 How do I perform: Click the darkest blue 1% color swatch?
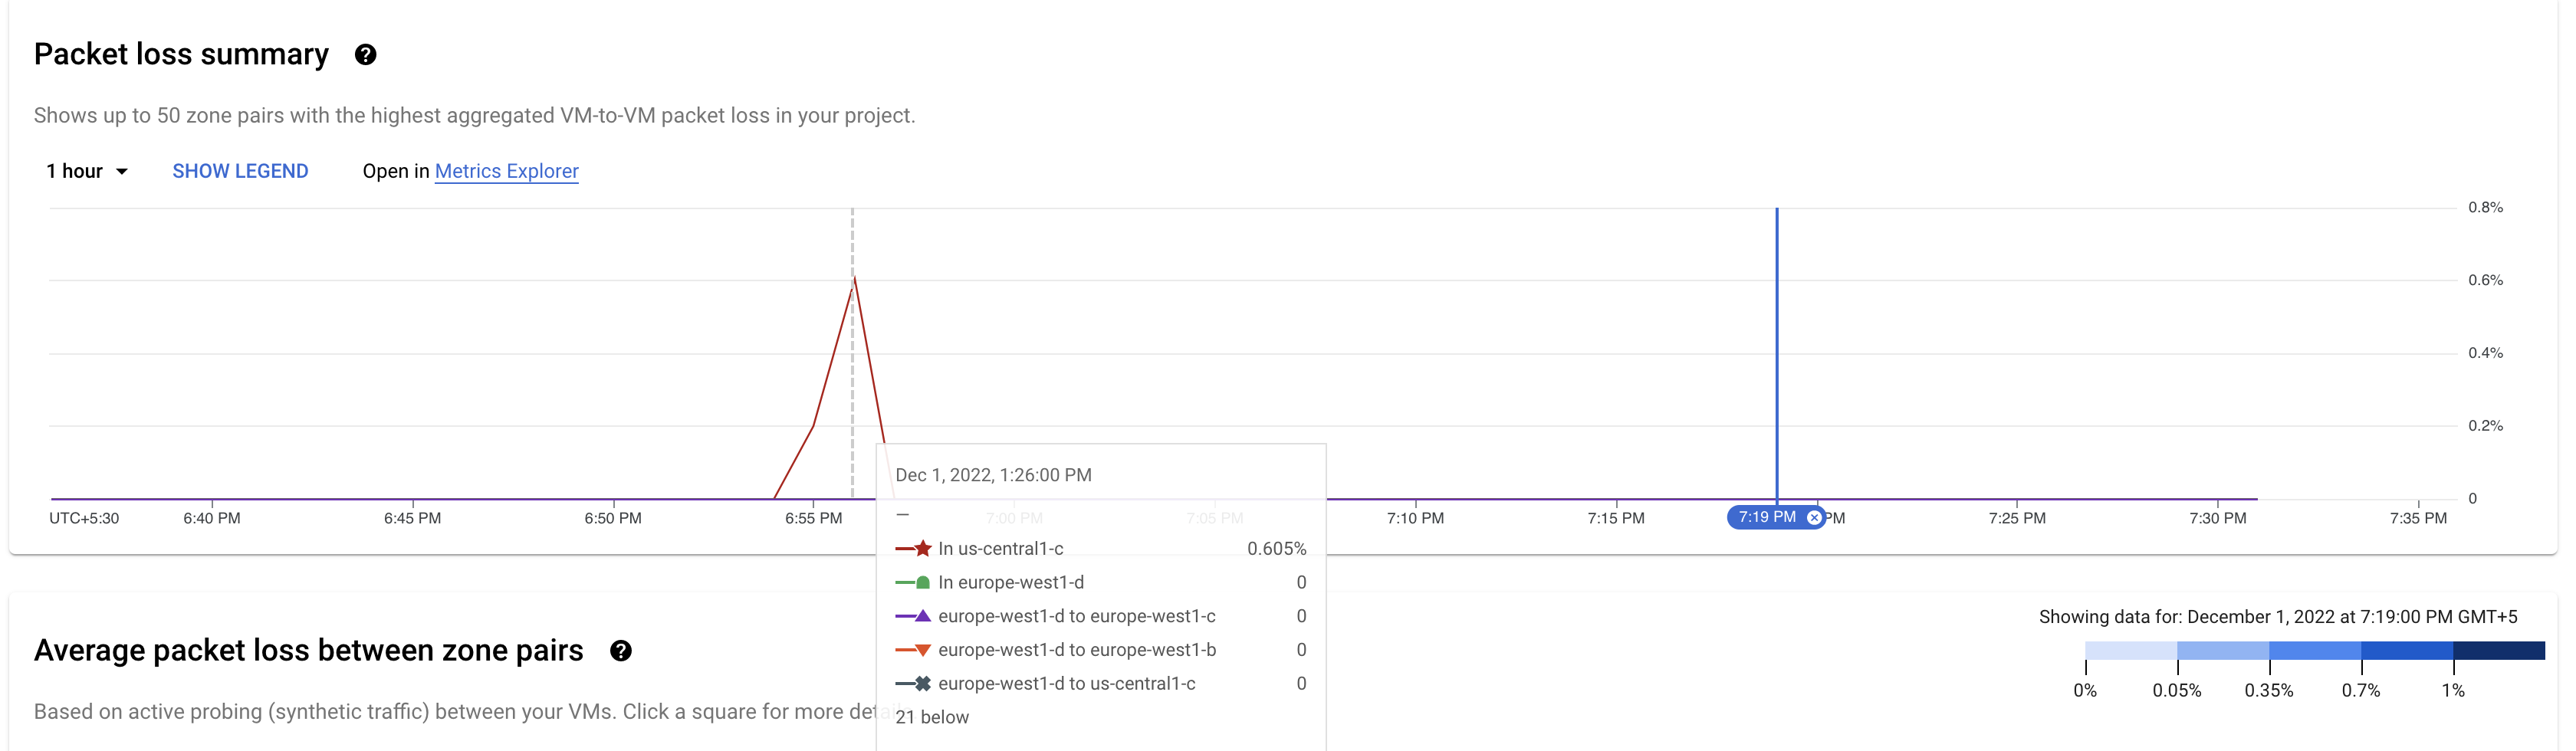[2498, 651]
